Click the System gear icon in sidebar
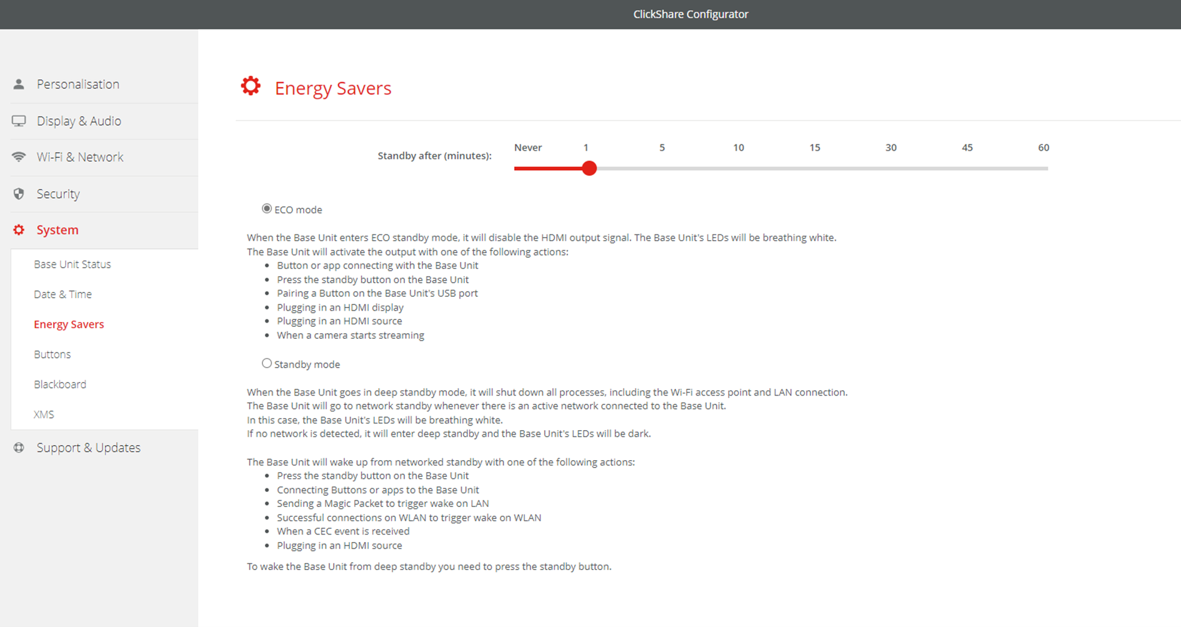The width and height of the screenshot is (1181, 627). (19, 230)
